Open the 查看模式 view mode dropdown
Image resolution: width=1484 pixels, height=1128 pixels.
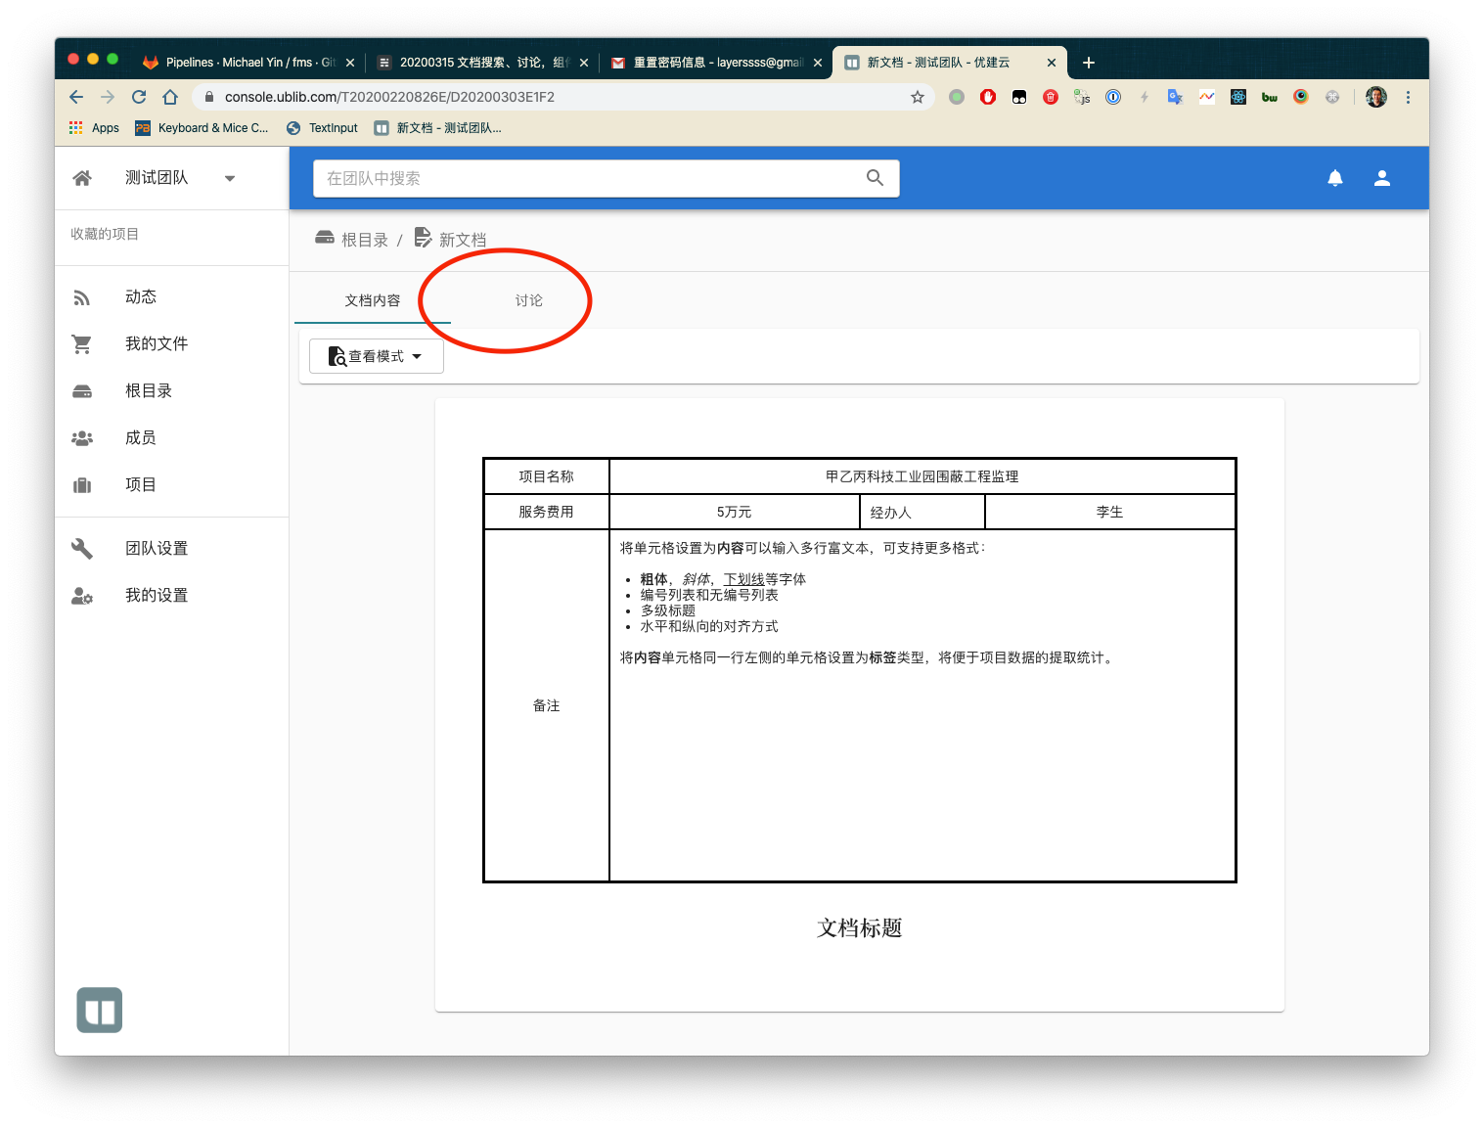tap(377, 356)
